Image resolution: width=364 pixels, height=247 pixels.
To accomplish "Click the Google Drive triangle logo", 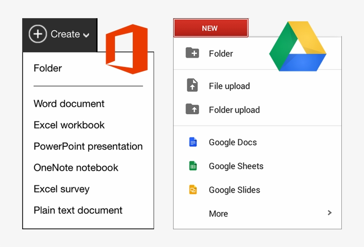I will point(297,46).
